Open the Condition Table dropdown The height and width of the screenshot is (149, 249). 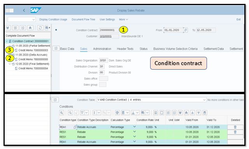[204, 100]
